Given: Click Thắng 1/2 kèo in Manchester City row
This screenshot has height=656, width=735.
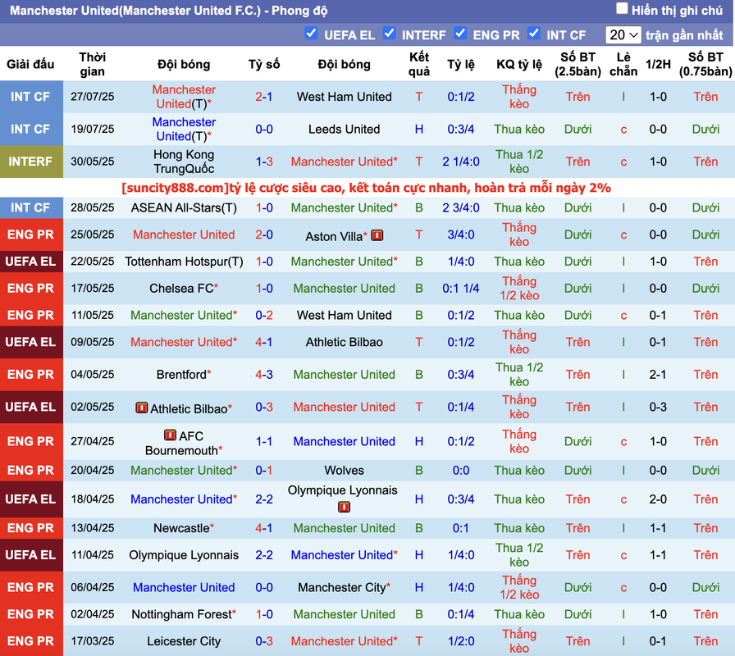Looking at the screenshot, I should click(x=519, y=587).
